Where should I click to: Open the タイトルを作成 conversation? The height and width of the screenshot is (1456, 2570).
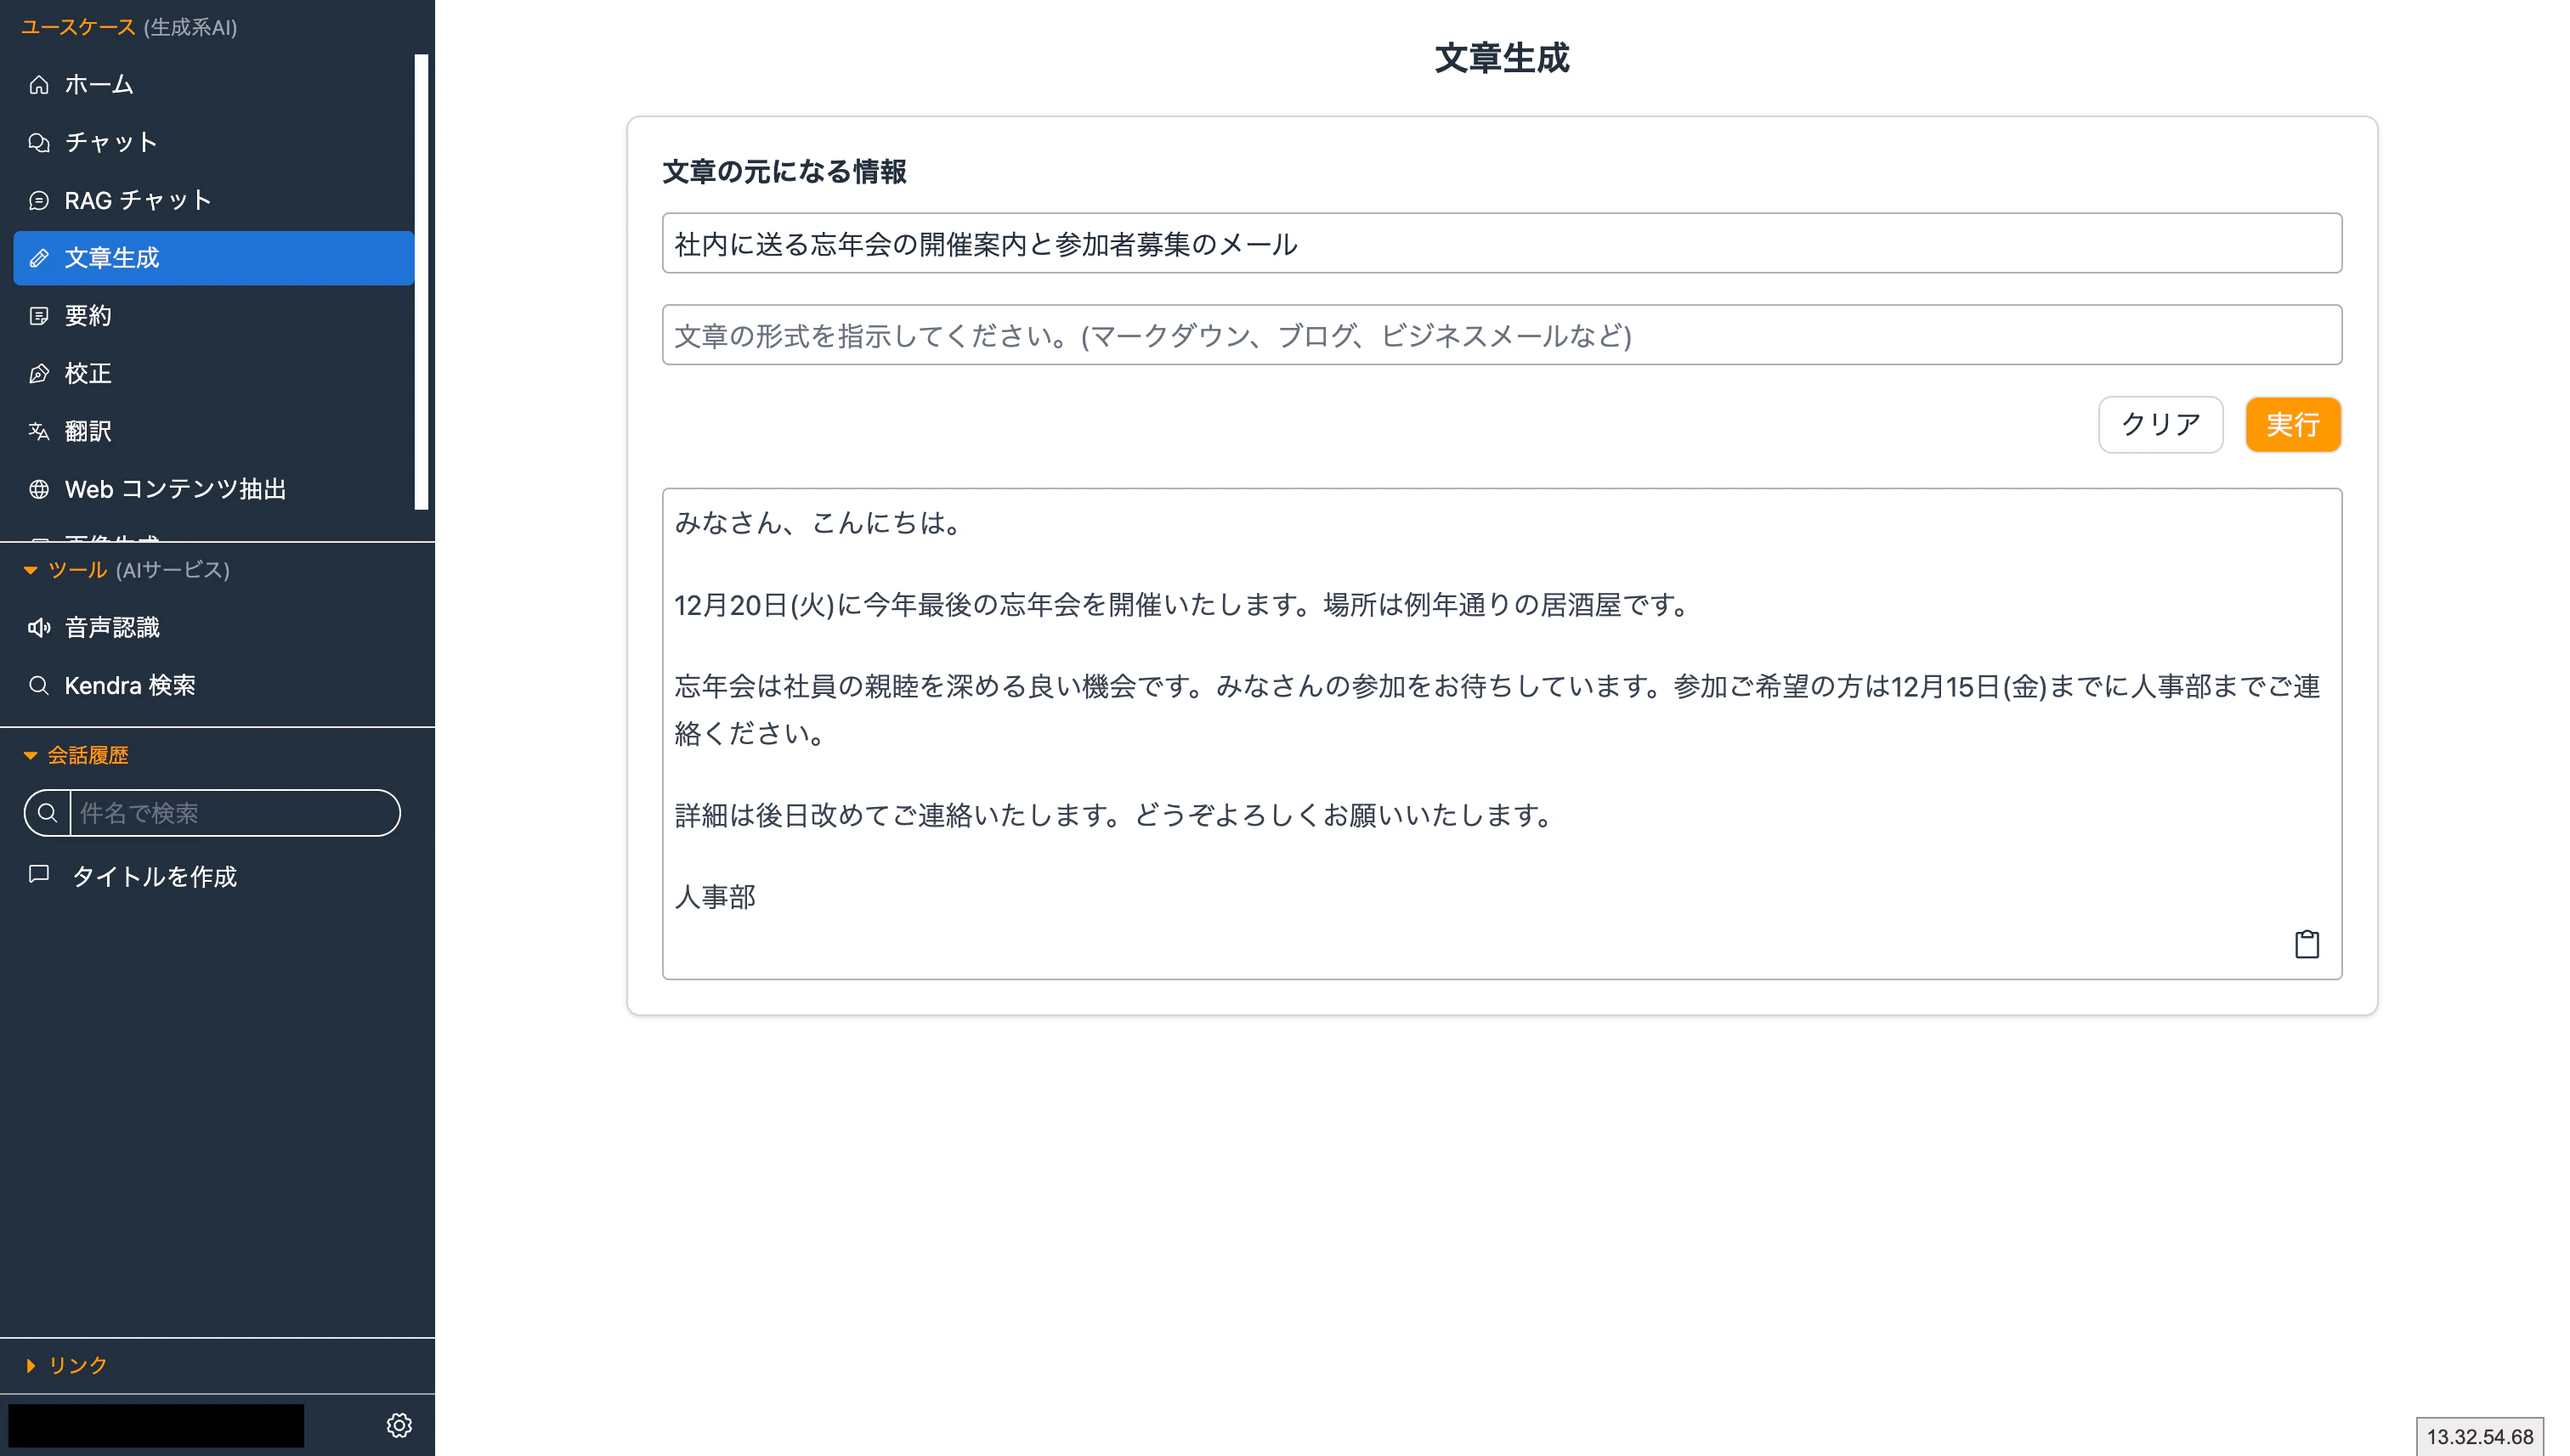click(x=213, y=876)
